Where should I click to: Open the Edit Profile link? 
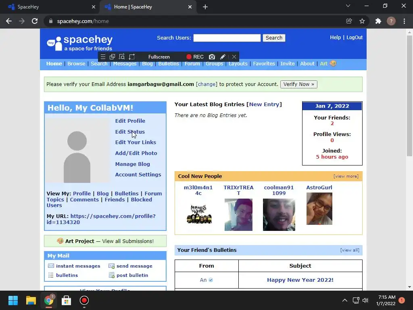[130, 121]
